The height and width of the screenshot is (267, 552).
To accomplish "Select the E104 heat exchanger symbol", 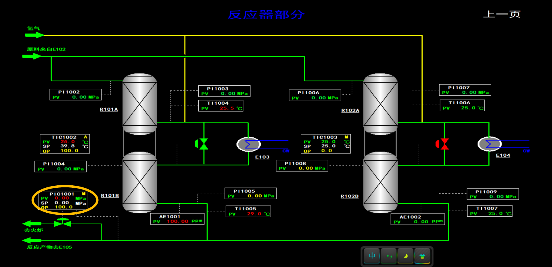I will pyautogui.click(x=490, y=144).
